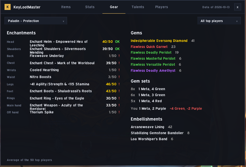Image resolution: width=246 pixels, height=167 pixels.
Task: Select the Thorium Spike off hand entry
Action: tap(42, 112)
